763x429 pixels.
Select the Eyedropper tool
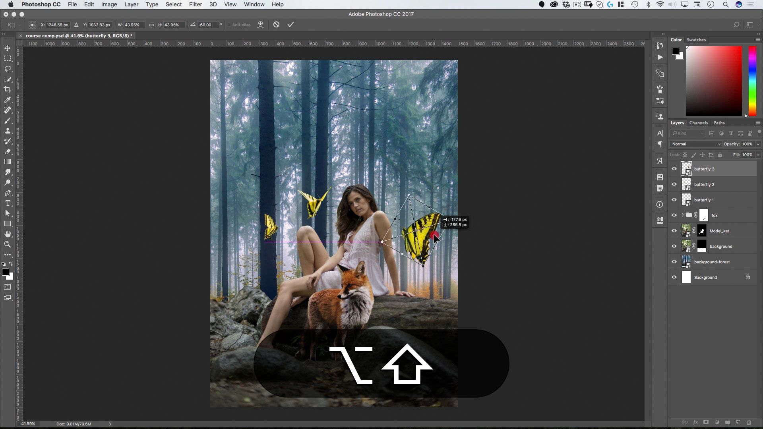(8, 100)
